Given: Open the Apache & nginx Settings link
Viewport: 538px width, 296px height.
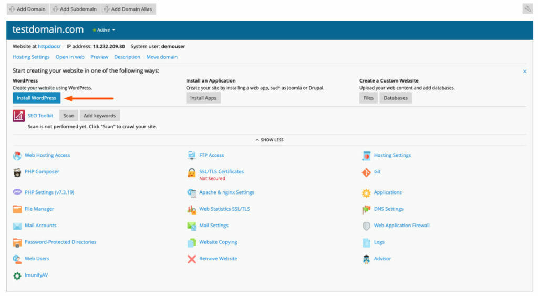Looking at the screenshot, I should pyautogui.click(x=226, y=192).
